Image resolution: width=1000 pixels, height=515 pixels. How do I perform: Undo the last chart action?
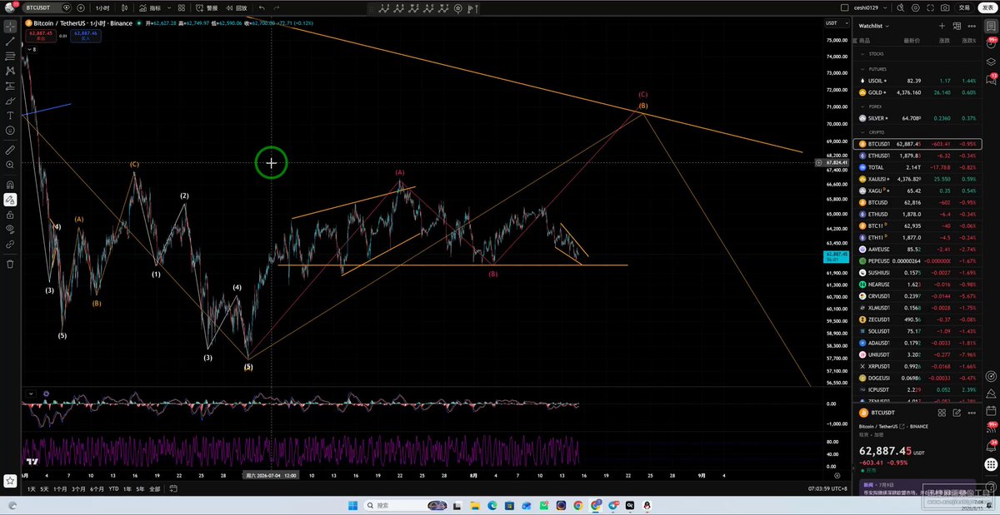(262, 7)
